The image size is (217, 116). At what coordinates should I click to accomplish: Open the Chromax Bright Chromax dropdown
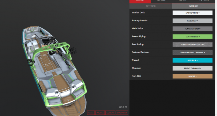tap(192, 68)
